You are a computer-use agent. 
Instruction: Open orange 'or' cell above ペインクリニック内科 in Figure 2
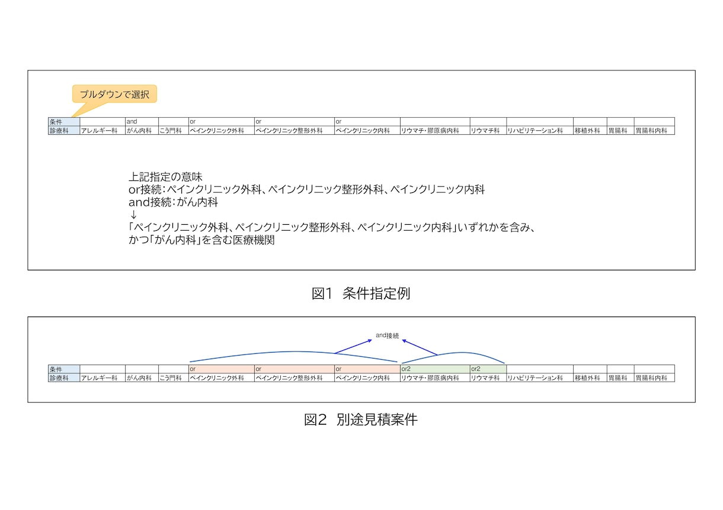click(367, 369)
